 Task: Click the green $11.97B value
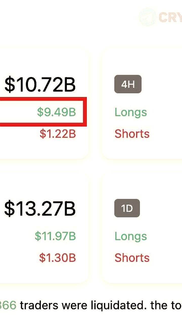tap(55, 236)
